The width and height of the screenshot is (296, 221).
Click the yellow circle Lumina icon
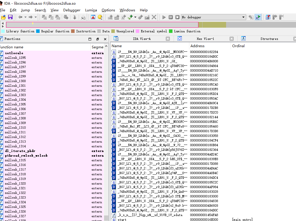[x=100, y=17]
